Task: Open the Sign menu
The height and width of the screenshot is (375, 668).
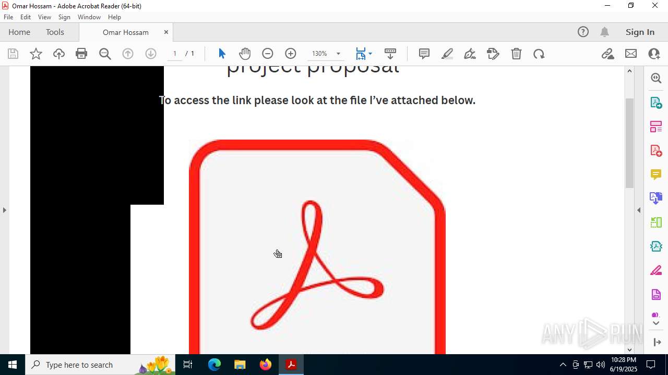Action: click(65, 17)
